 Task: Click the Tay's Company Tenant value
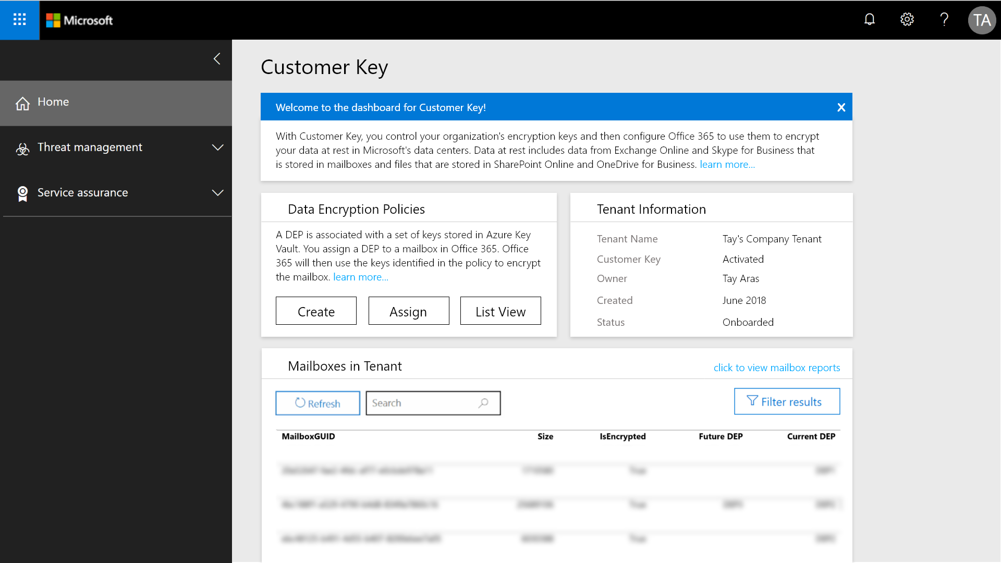[x=772, y=239]
